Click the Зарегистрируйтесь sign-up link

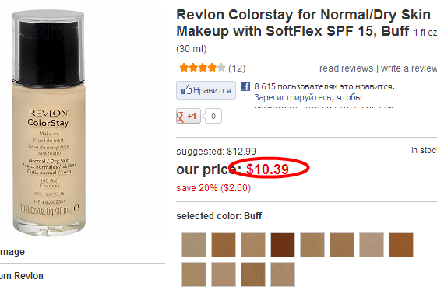(292, 98)
